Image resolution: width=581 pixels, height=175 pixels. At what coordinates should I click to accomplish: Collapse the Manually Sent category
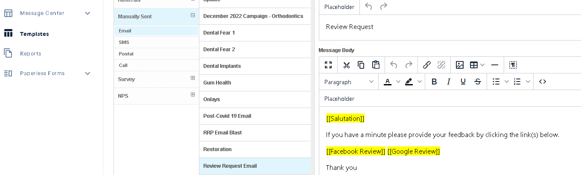(x=193, y=15)
